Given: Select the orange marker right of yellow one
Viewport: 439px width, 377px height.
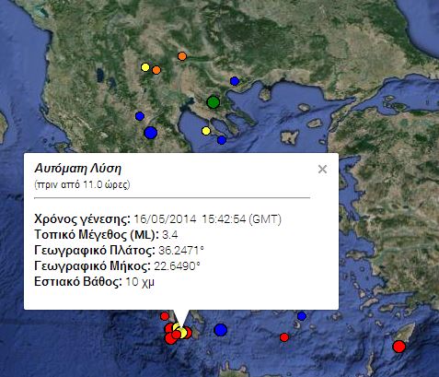Looking at the screenshot, I should click(156, 70).
